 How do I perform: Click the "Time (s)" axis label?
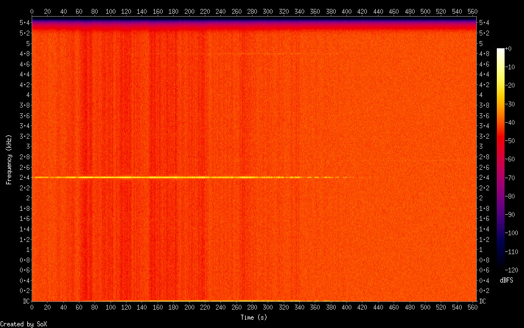pyautogui.click(x=255, y=317)
